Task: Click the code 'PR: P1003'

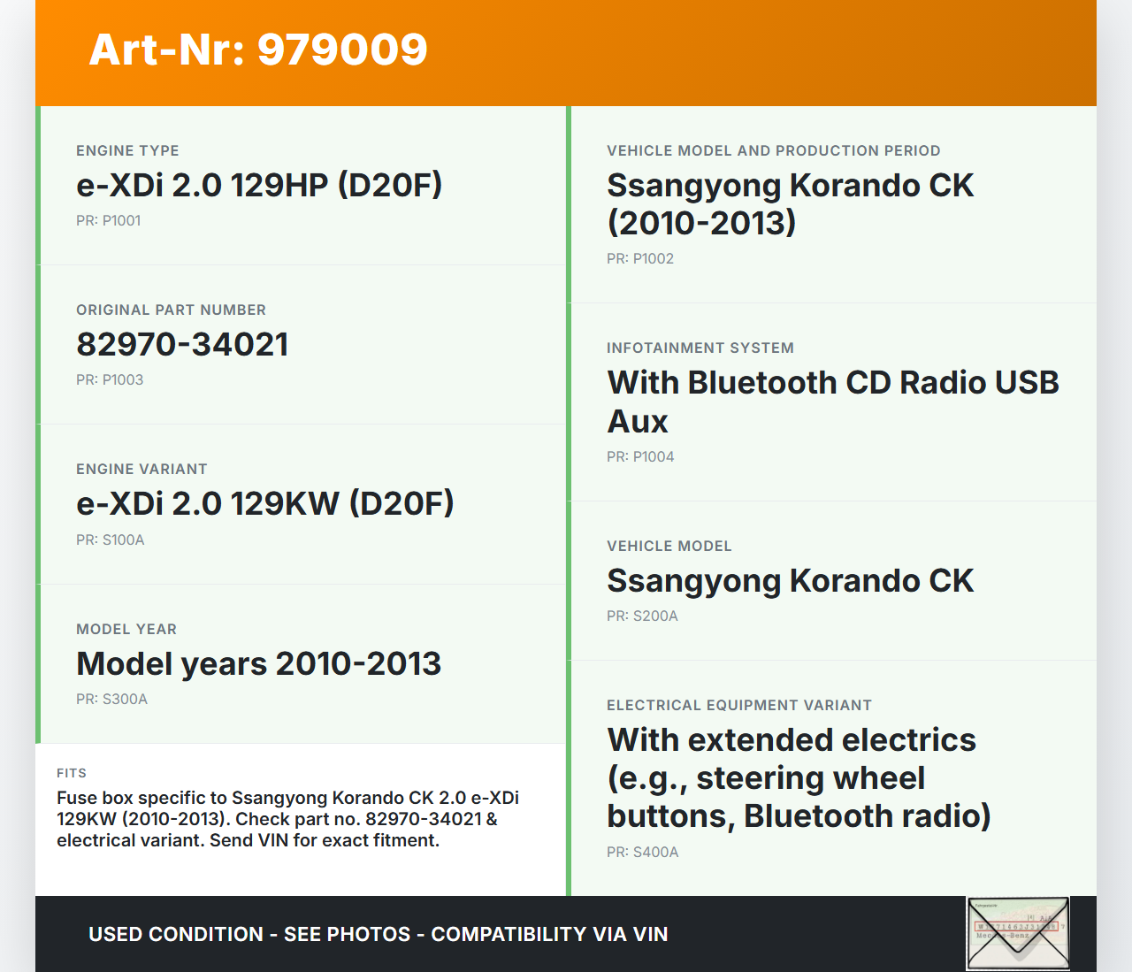Action: (x=110, y=379)
